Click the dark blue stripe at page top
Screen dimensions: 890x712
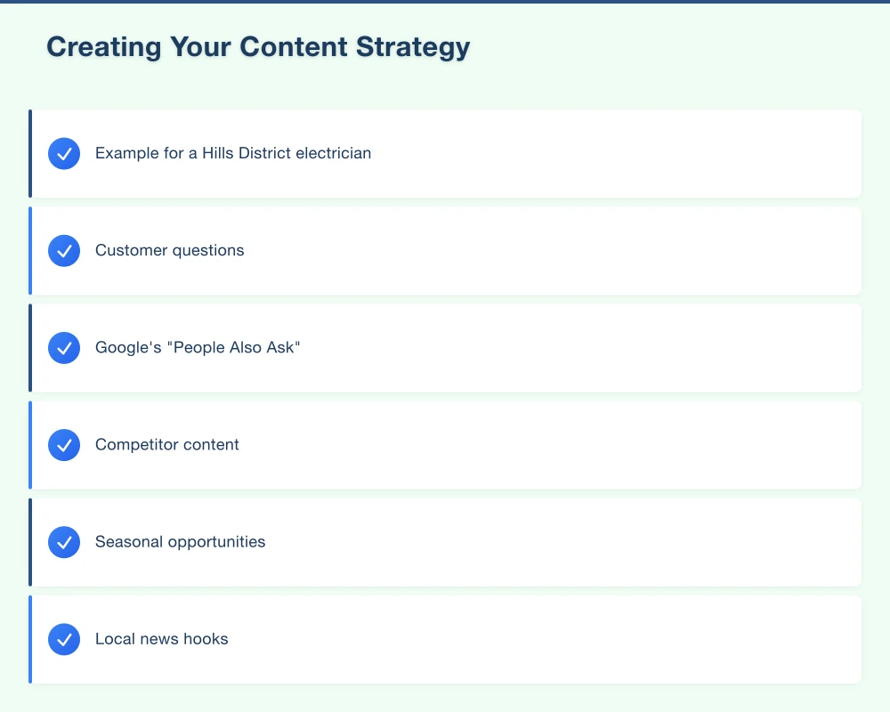click(x=445, y=1)
